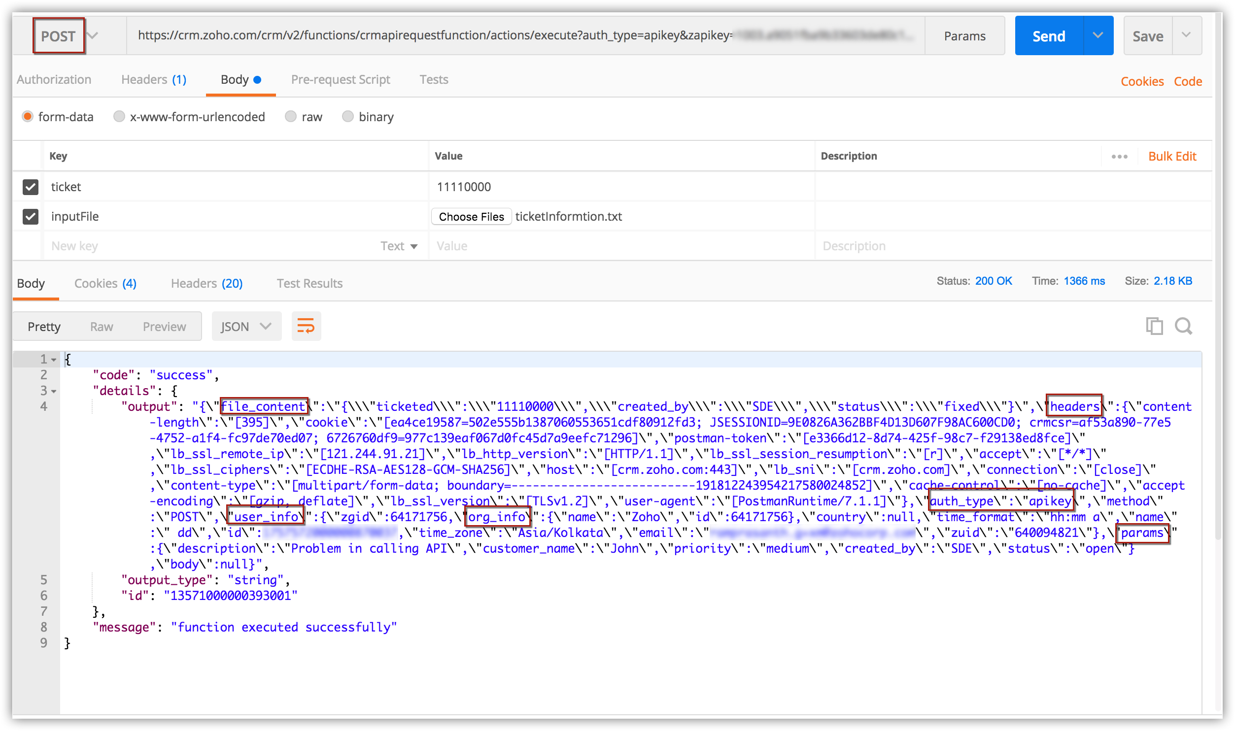Click the Params button beside the URL
The width and height of the screenshot is (1235, 731).
(964, 36)
